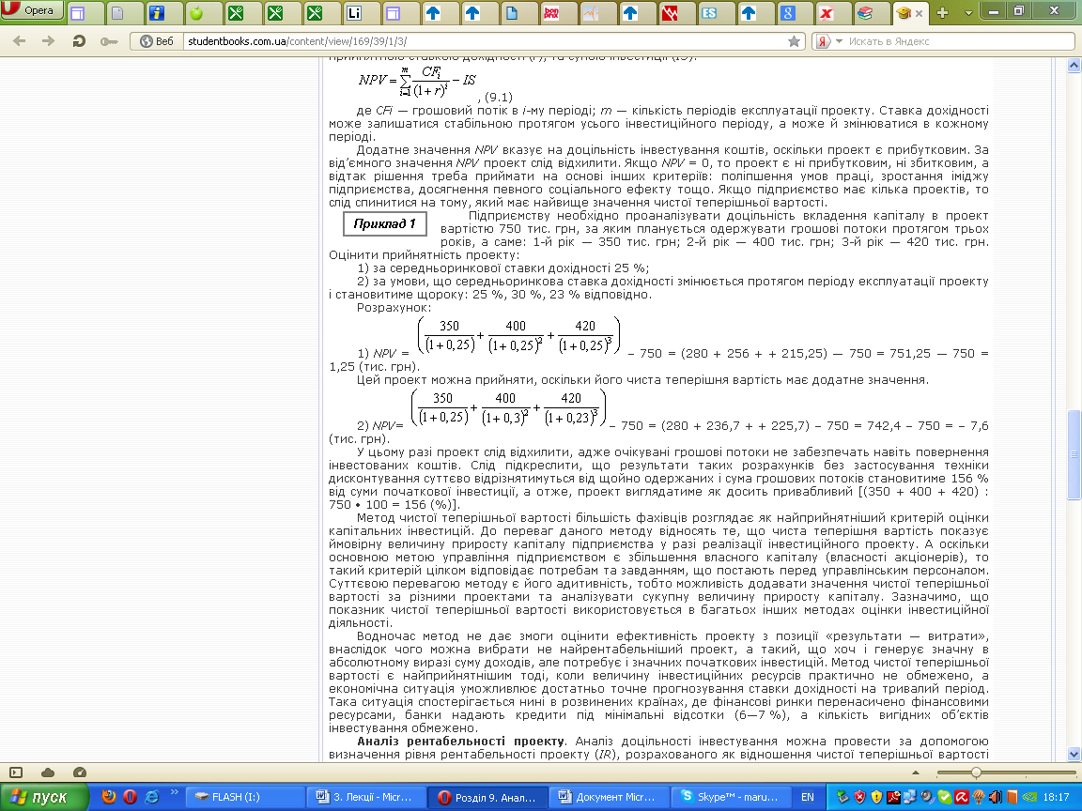Image resolution: width=1082 pixels, height=811 pixels.
Task: Click 'Аналіз рентабельності проекту' bold heading
Action: (x=461, y=742)
